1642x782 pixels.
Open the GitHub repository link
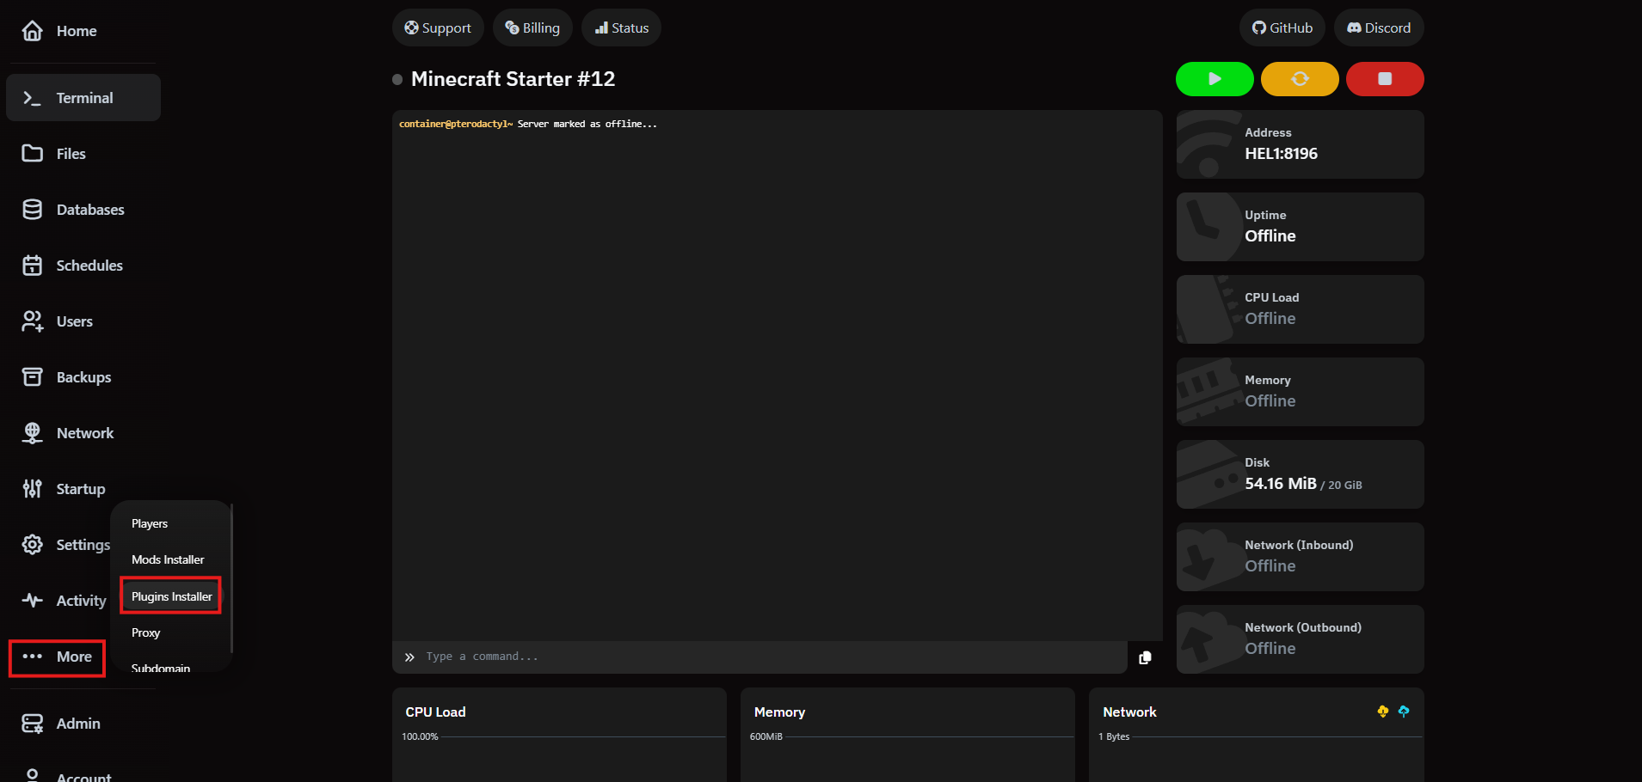point(1282,27)
